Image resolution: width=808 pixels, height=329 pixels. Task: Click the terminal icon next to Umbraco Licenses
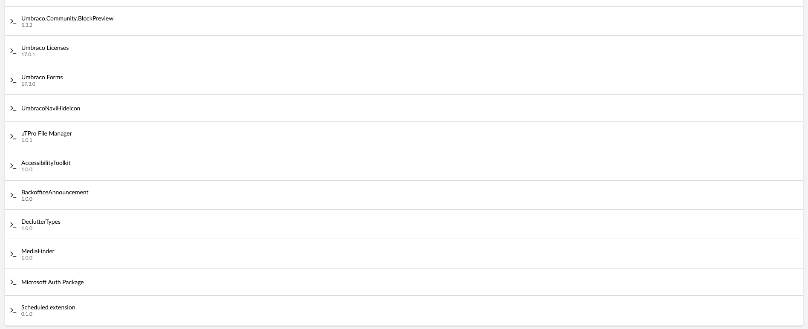pyautogui.click(x=13, y=51)
